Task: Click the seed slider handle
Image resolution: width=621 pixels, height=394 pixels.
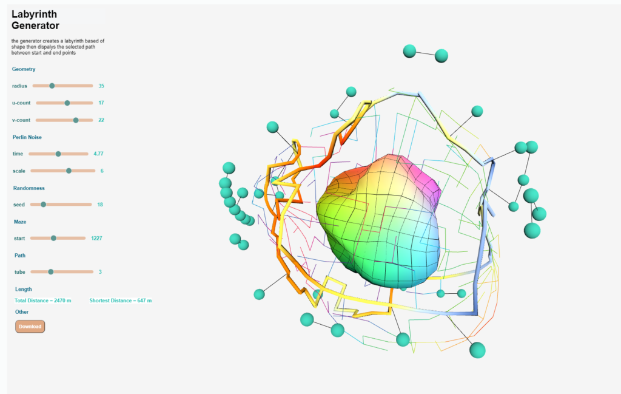Action: point(43,205)
